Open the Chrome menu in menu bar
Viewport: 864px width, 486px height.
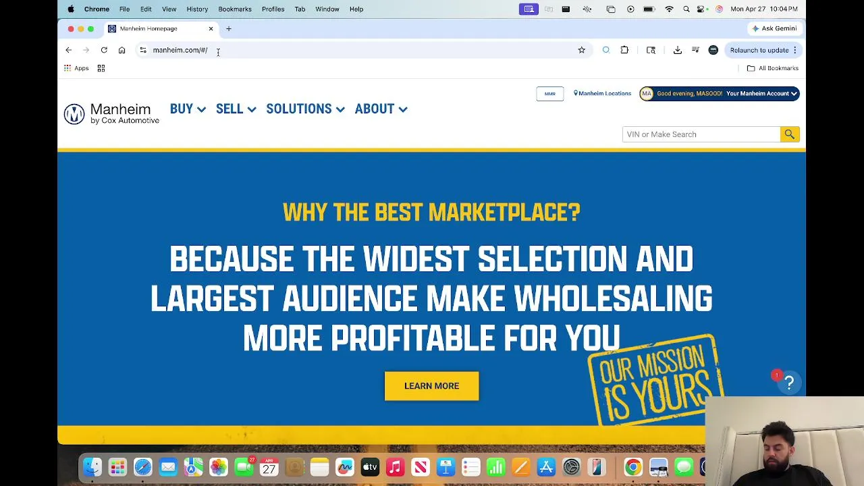coord(97,9)
